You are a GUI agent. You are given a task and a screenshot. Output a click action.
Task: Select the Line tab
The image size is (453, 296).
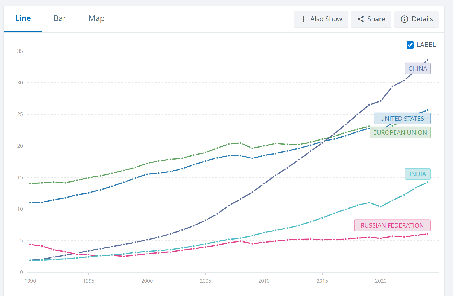23,18
